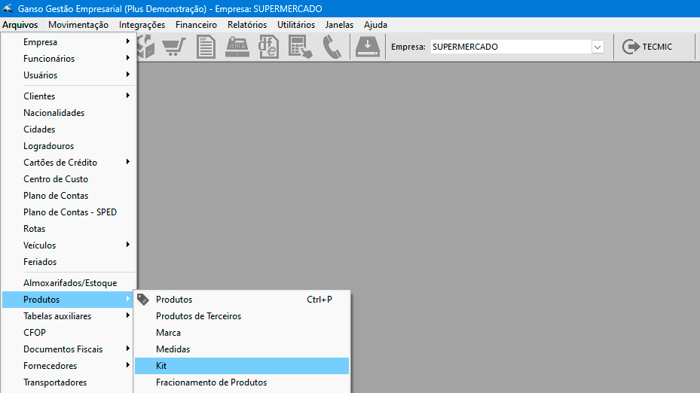Expand the Tabelas auxiliares submenu

pos(69,315)
